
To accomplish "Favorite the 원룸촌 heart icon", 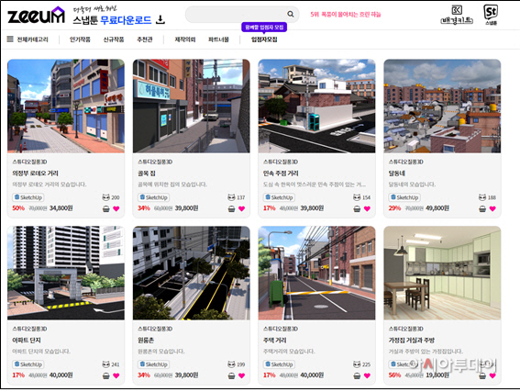I will pos(242,375).
